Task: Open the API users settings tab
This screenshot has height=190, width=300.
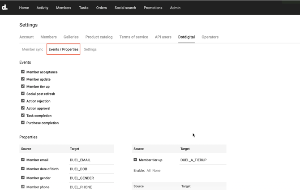Action: (x=163, y=37)
